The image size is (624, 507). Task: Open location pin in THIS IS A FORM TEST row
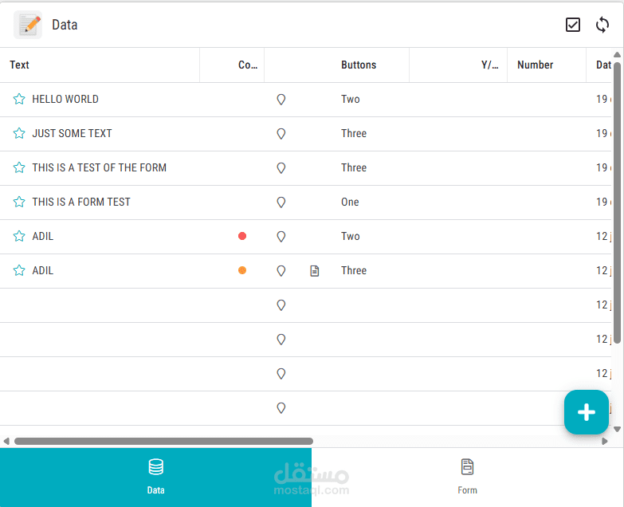click(x=281, y=202)
